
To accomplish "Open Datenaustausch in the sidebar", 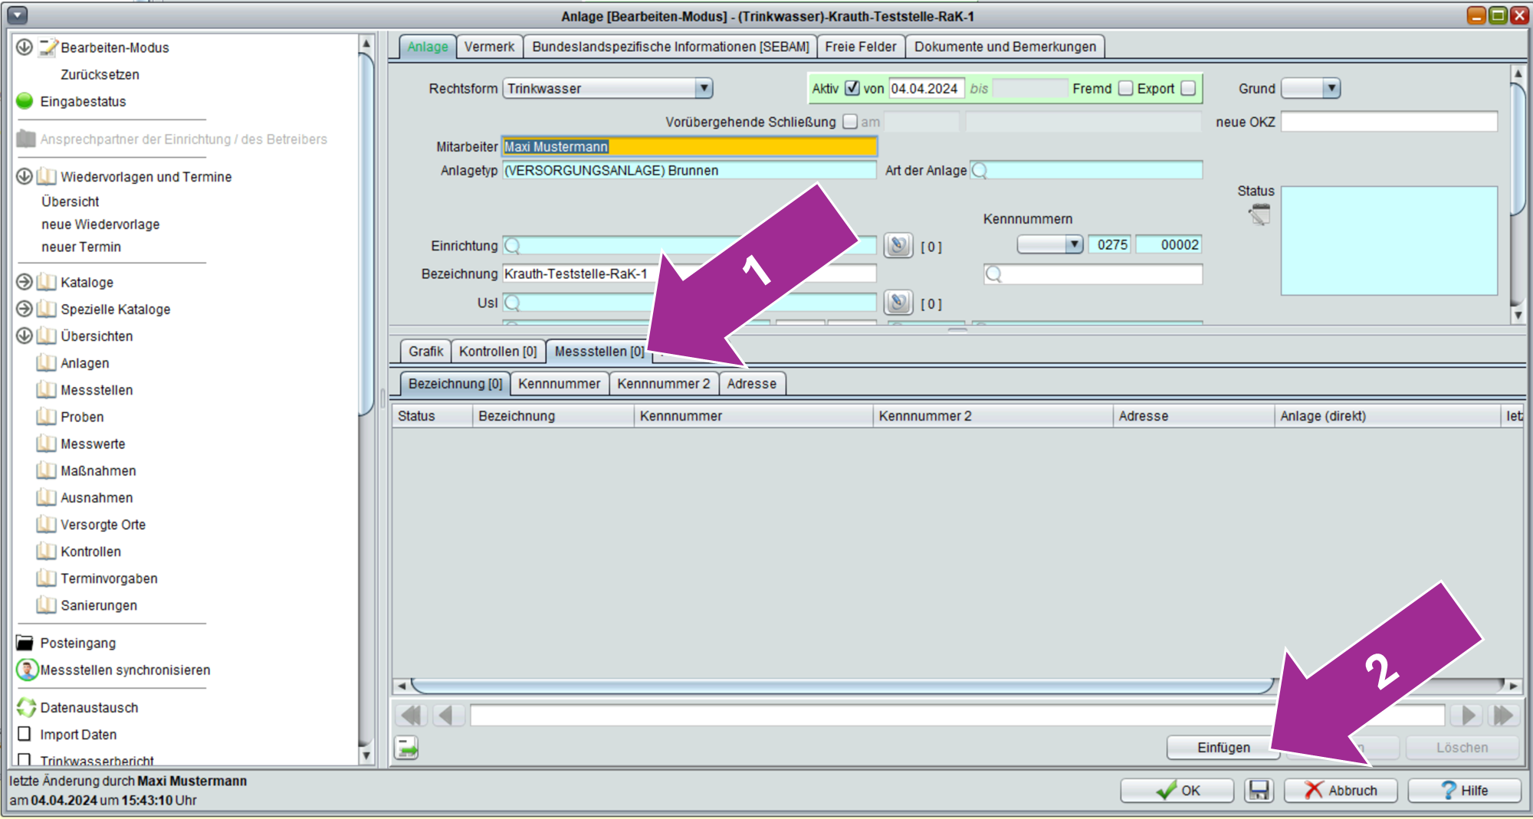I will click(89, 707).
